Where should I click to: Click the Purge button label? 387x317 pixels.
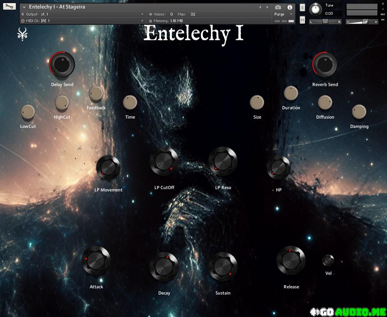point(279,14)
